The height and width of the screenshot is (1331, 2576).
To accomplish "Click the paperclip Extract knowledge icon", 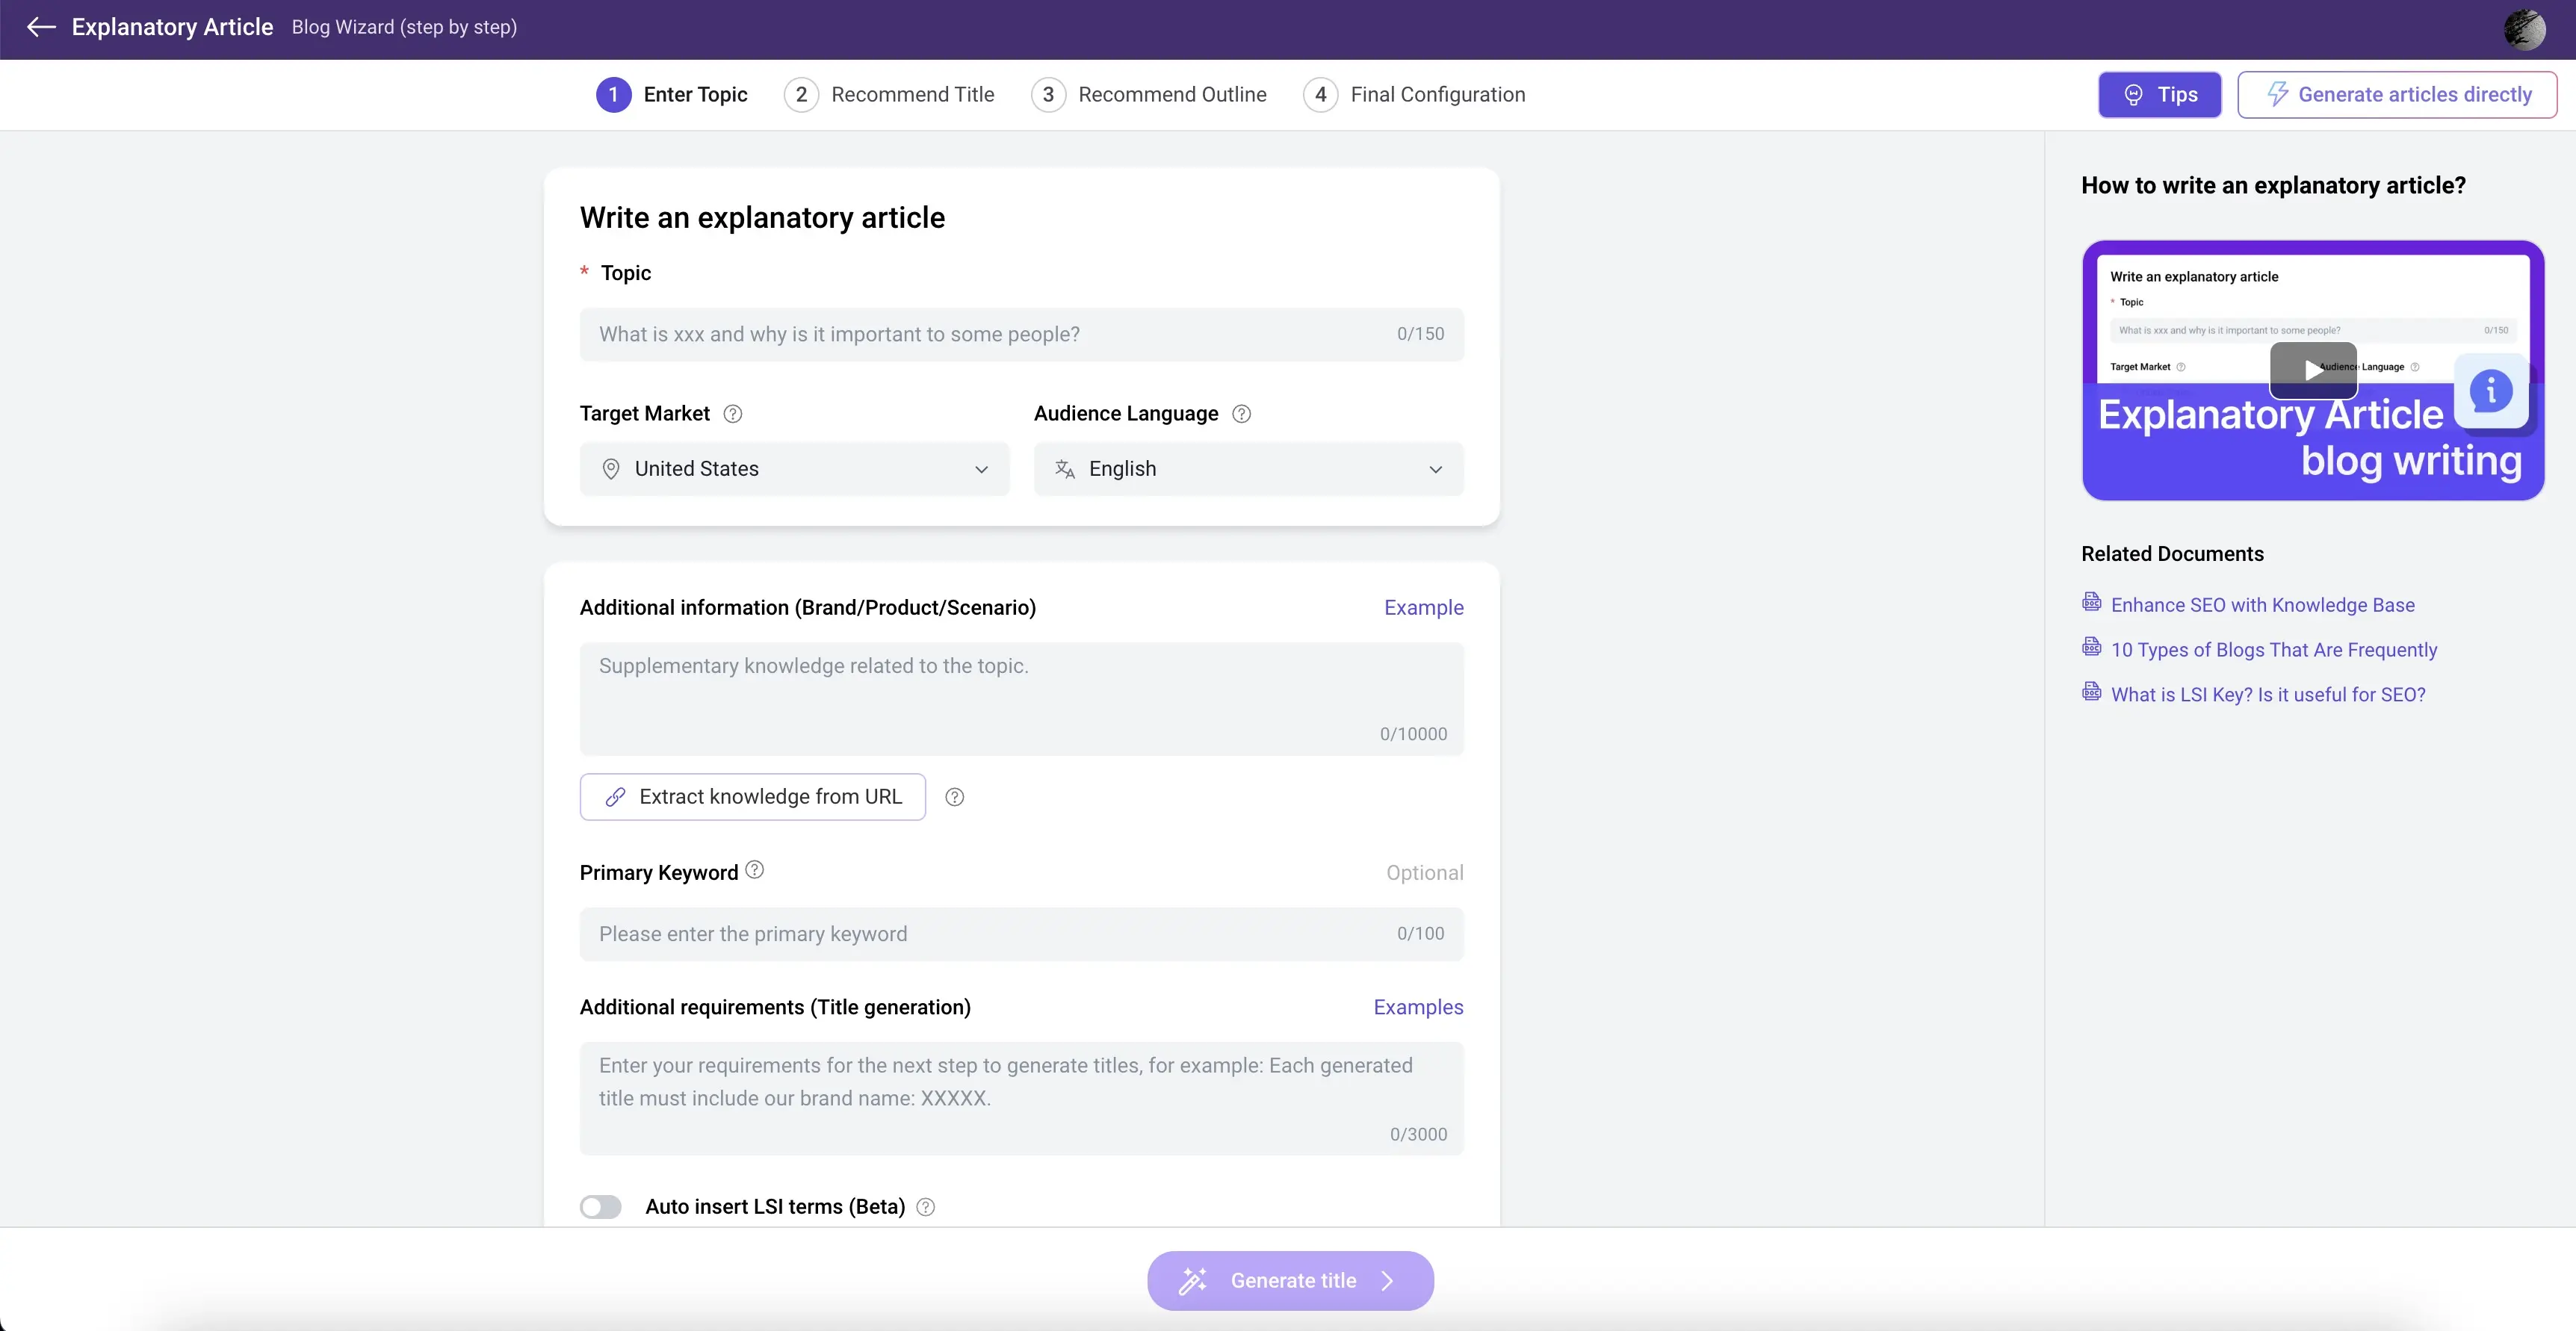I will 615,796.
